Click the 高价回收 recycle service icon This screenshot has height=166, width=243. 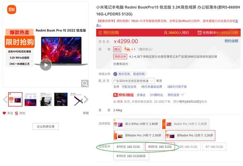coord(115,74)
